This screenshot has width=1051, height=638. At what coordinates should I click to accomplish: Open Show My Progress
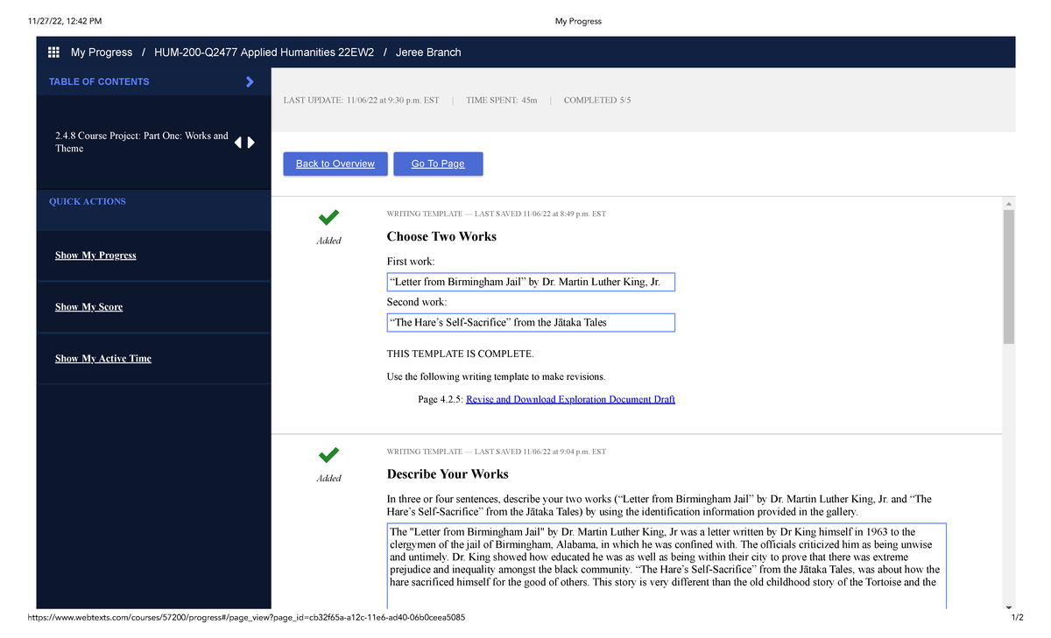tap(95, 255)
